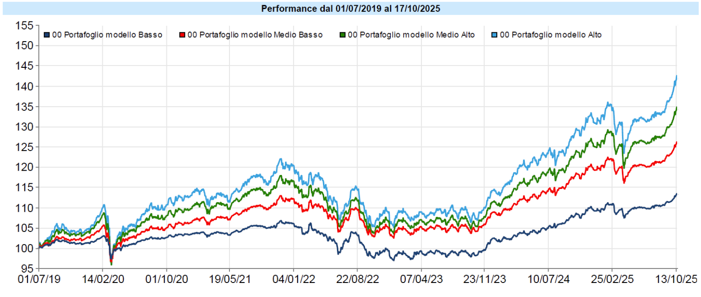Click the 04/01/22 date axis label
The width and height of the screenshot is (701, 297).
point(293,279)
